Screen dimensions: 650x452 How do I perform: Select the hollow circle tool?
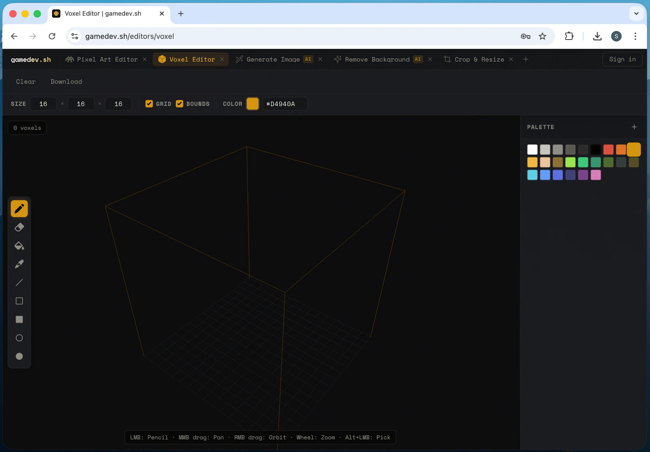19,338
